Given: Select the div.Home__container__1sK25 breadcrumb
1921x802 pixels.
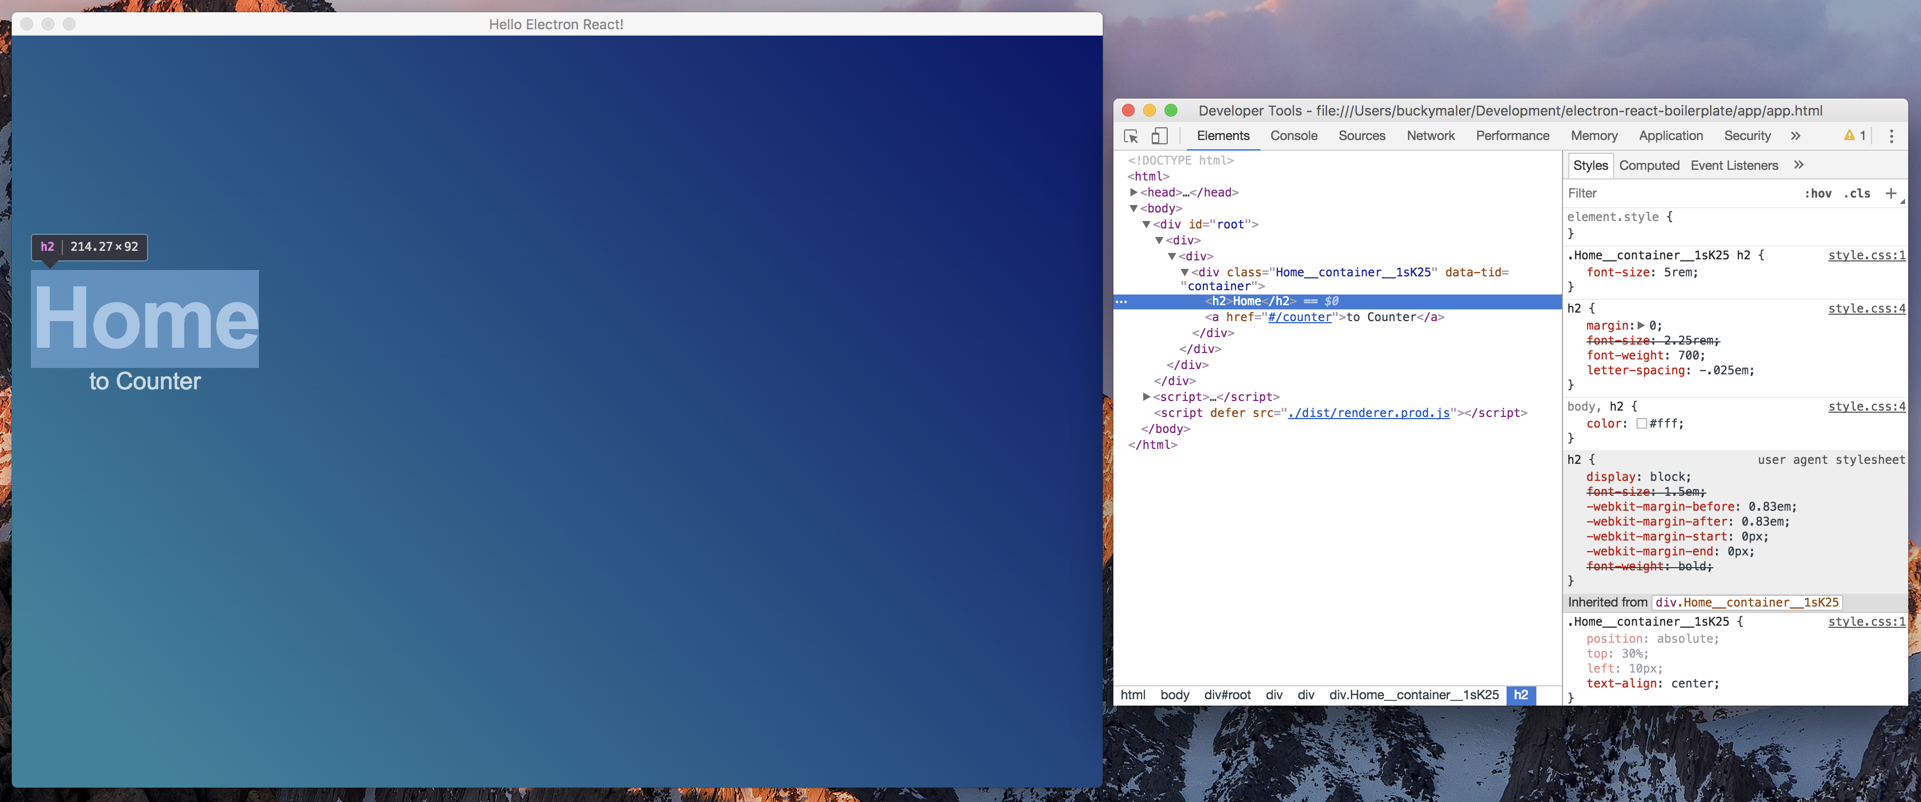Looking at the screenshot, I should tap(1413, 694).
